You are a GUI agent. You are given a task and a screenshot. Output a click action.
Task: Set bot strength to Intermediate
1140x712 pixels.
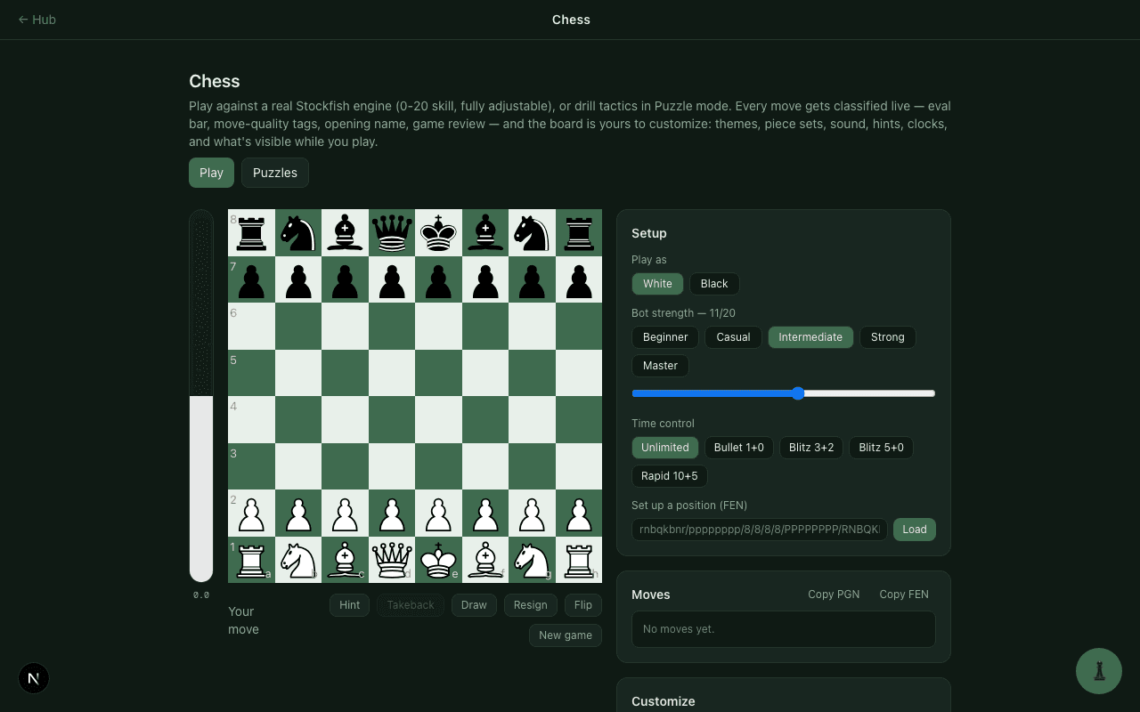(x=810, y=337)
